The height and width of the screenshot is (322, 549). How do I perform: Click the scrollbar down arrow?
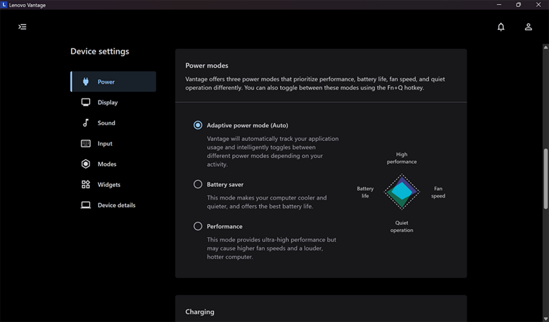coord(545,317)
